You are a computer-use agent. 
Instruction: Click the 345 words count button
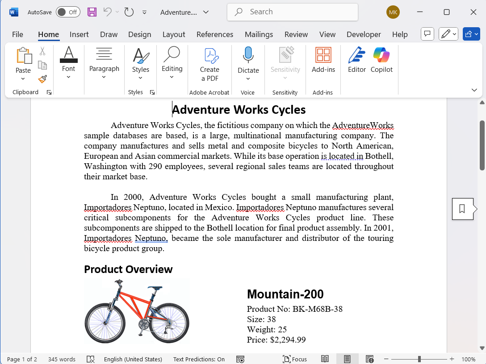tap(62, 359)
